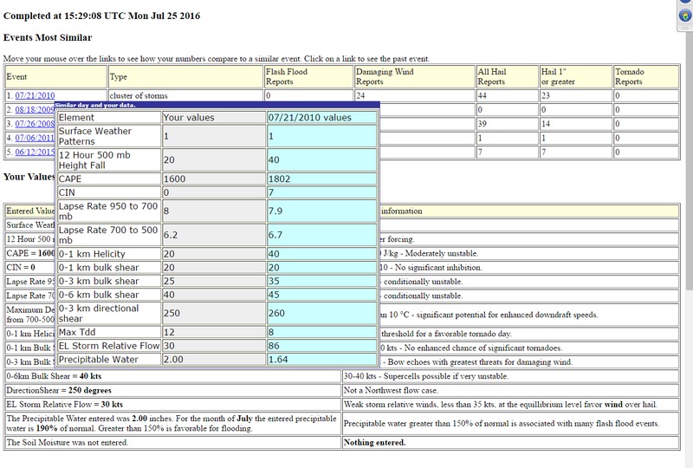Click 'The Soil Moisture was not entered.' text

(x=68, y=442)
